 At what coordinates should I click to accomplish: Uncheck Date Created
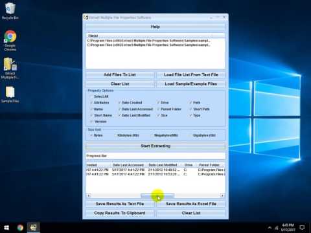119,103
